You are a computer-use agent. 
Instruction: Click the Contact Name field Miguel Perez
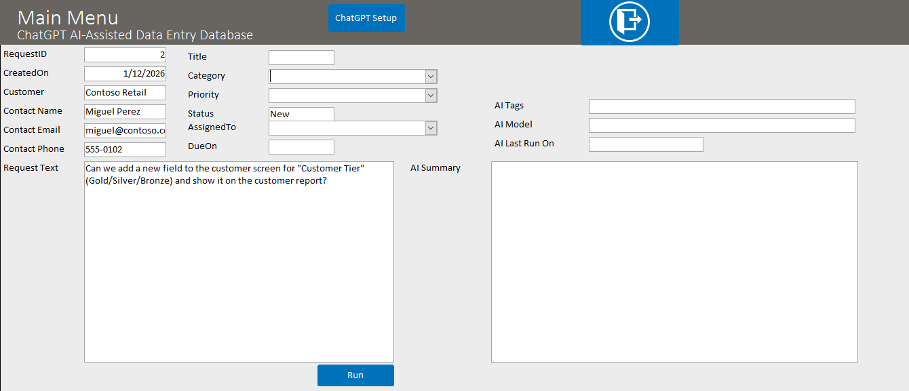click(125, 112)
